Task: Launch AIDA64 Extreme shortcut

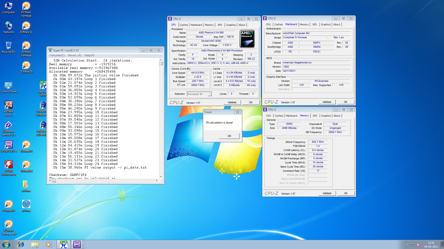Action: click(9, 109)
